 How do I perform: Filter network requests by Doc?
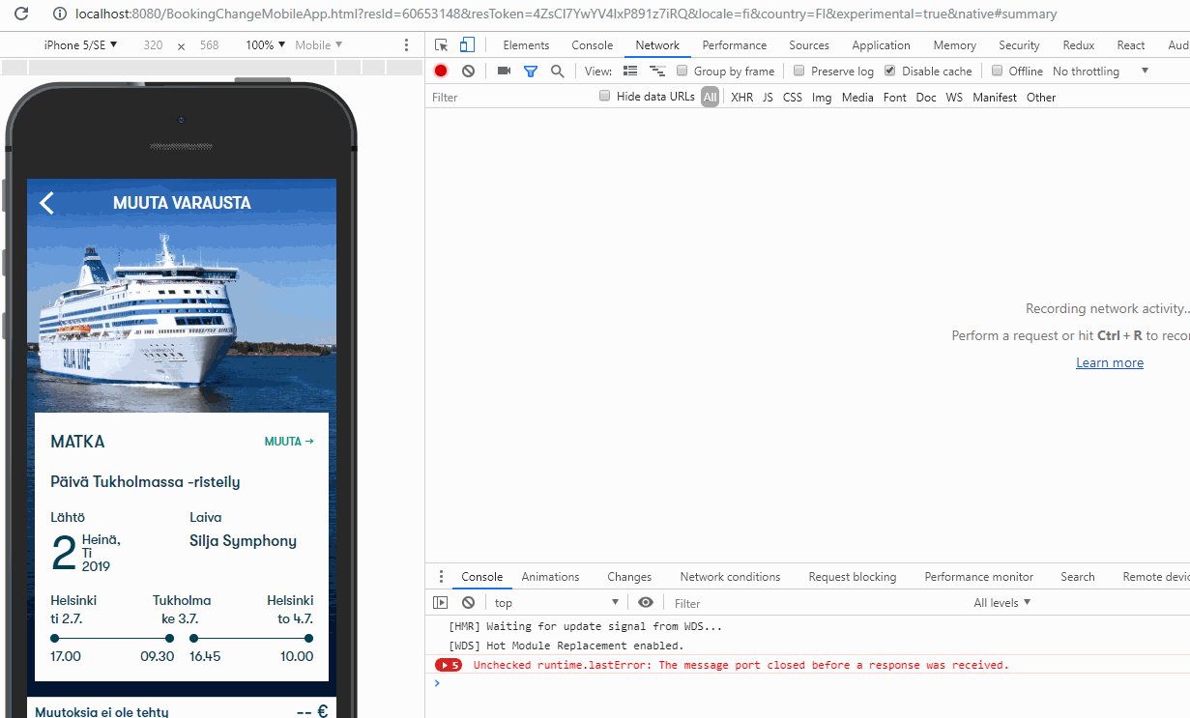(x=926, y=97)
